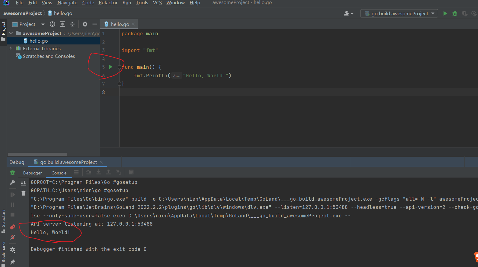
Task: Collapse all icon in Project panel toolbar
Action: coord(72,24)
